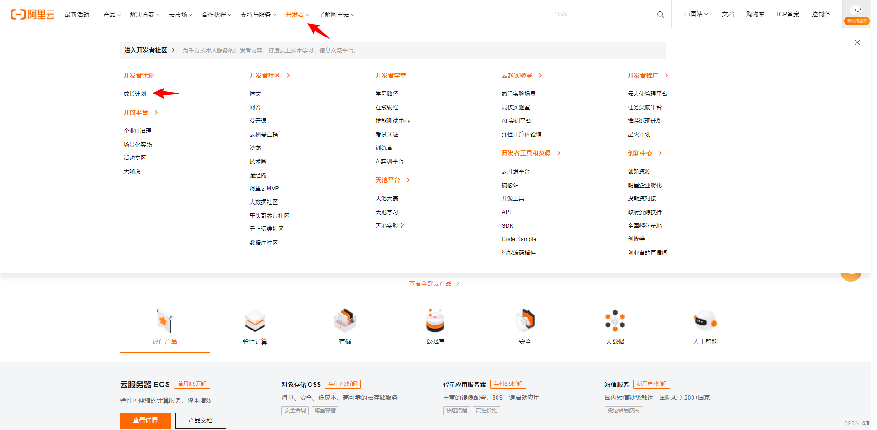The width and height of the screenshot is (877, 430).
Task: Expand the 合作伙伴 dropdown menu
Action: click(217, 15)
